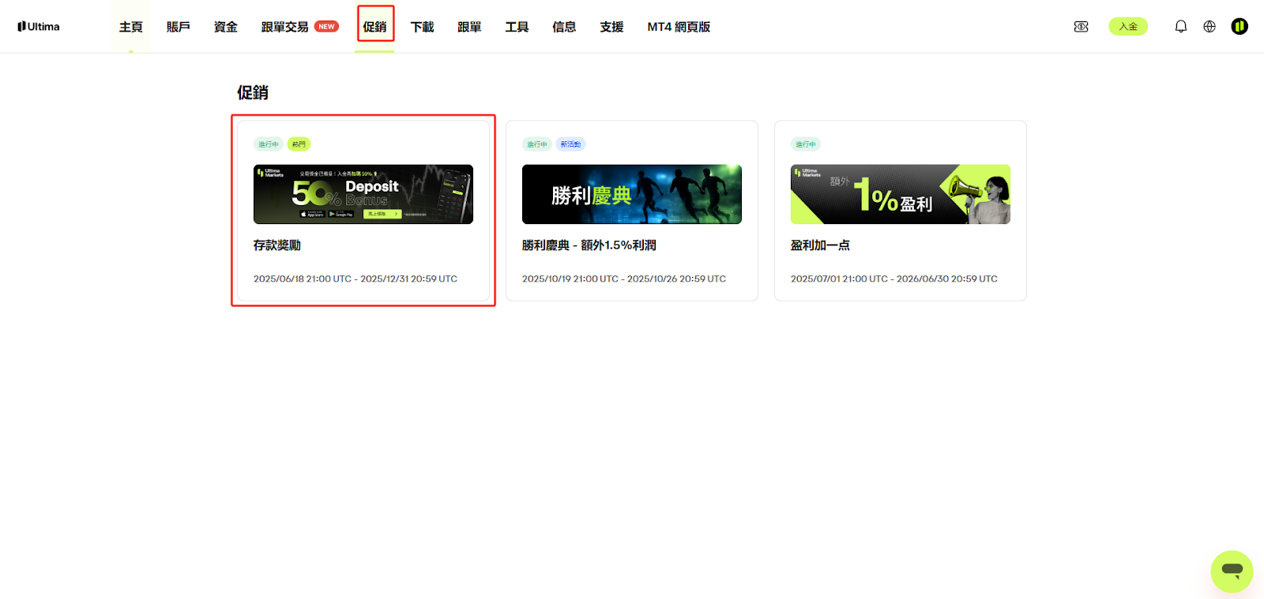Open the language globe selector
This screenshot has width=1264, height=599.
click(1209, 27)
